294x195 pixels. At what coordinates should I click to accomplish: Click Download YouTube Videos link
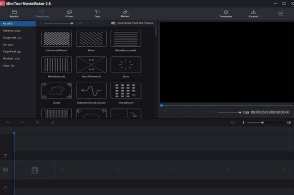pos(132,23)
